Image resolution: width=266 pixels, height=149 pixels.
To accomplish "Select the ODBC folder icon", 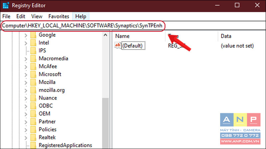I will click(33, 106).
